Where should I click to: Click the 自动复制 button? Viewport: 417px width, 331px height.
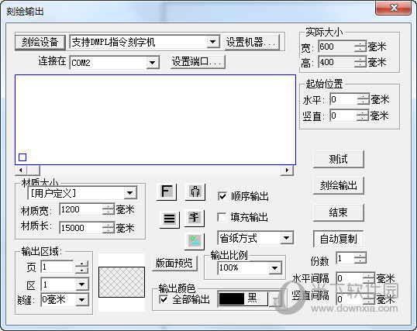pyautogui.click(x=338, y=239)
